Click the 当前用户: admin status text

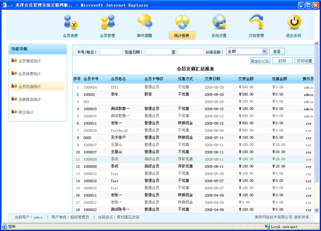pyautogui.click(x=29, y=217)
